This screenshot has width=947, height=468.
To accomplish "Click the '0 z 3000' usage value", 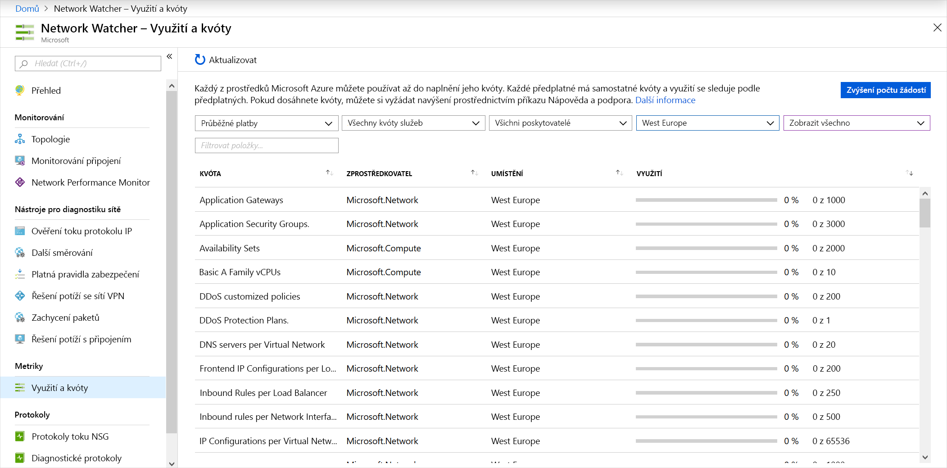I will [x=829, y=224].
